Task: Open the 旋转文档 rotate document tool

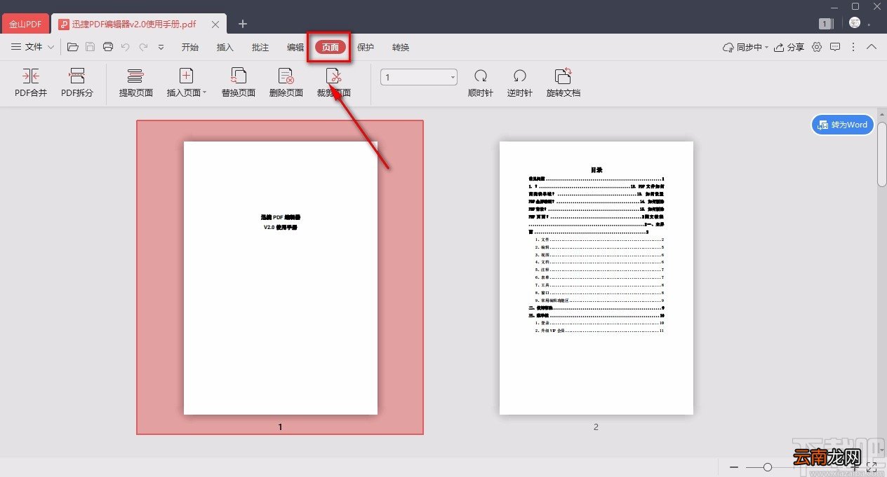Action: 563,83
